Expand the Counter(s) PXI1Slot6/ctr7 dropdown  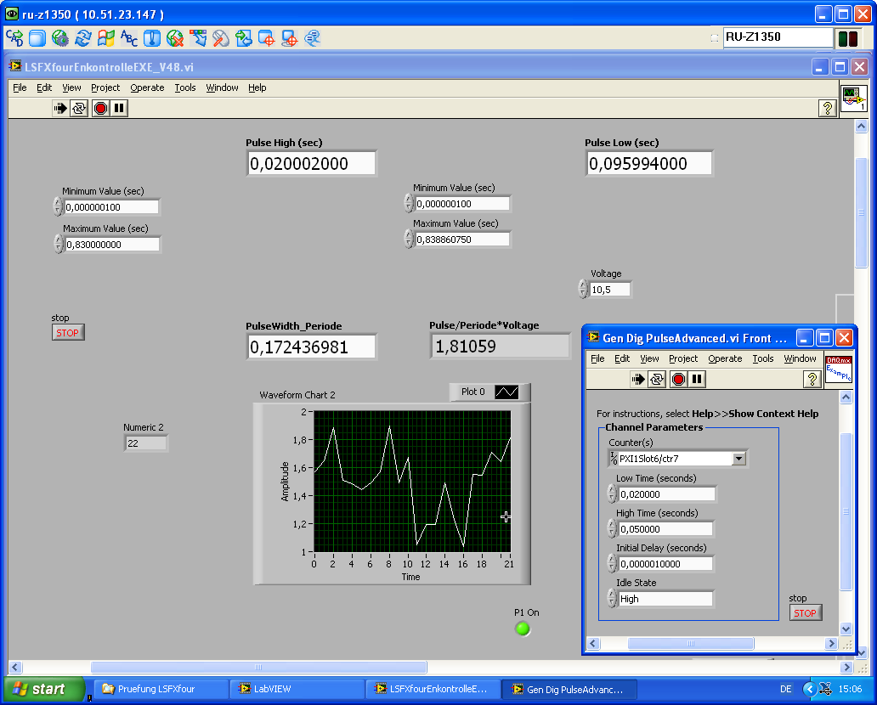[x=738, y=459]
